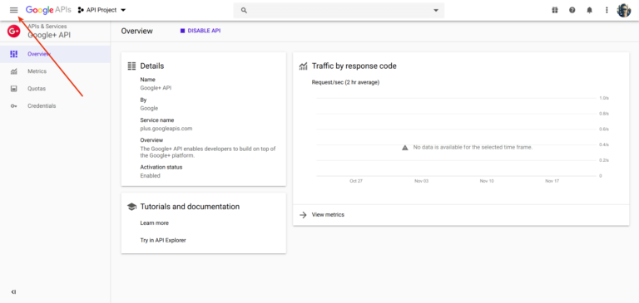Select Credentials in the sidebar
Image resolution: width=639 pixels, height=303 pixels.
click(55, 105)
